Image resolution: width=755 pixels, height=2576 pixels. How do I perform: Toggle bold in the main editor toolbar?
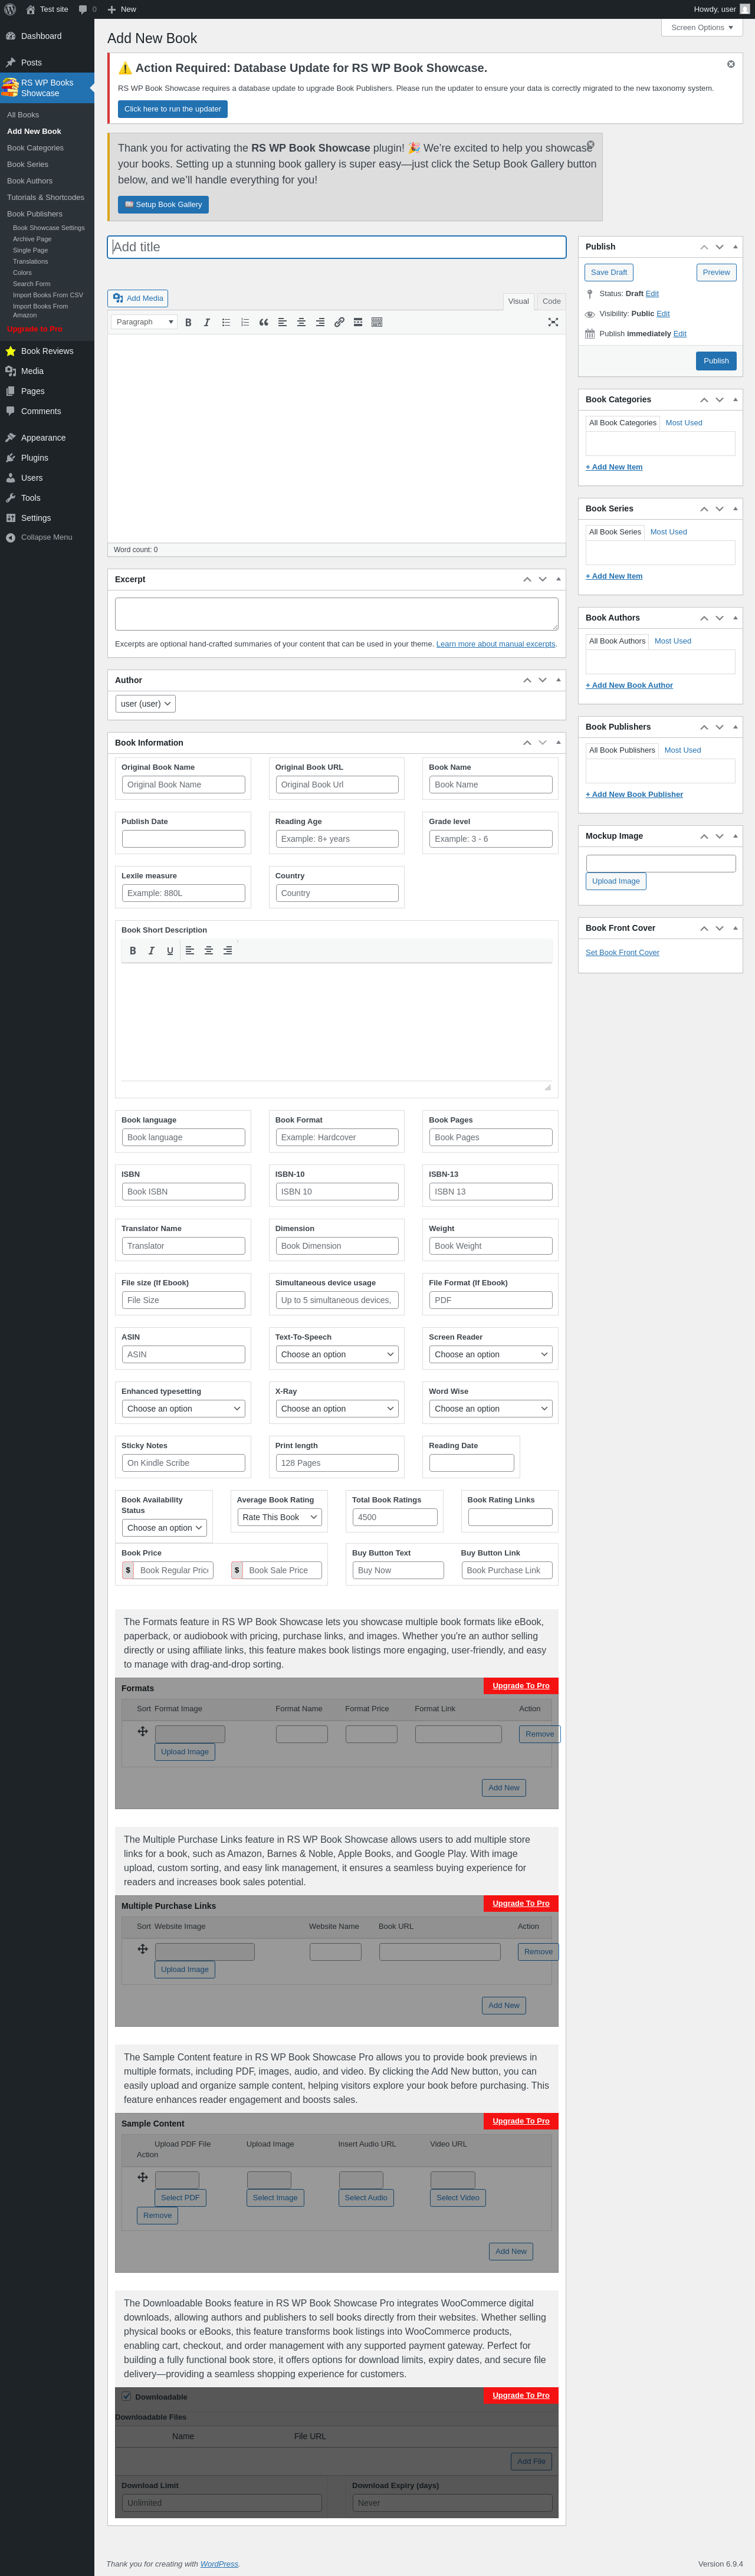coord(188,322)
